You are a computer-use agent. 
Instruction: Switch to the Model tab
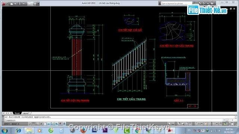(x=17, y=113)
